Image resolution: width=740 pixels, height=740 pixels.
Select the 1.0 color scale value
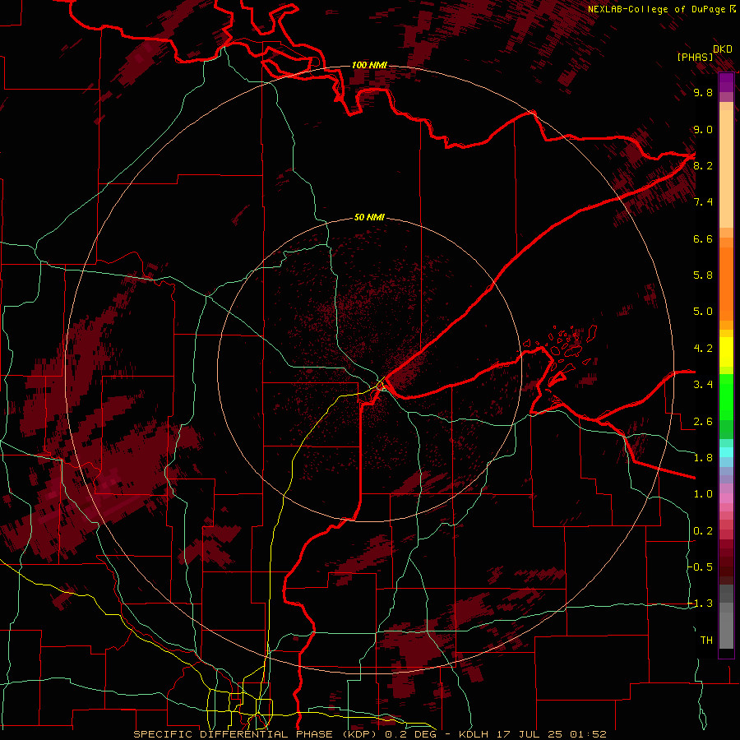[x=703, y=494]
